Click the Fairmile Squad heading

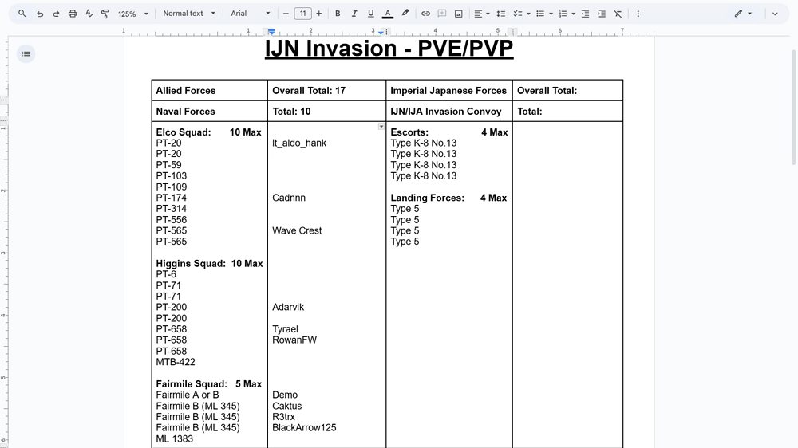(192, 384)
